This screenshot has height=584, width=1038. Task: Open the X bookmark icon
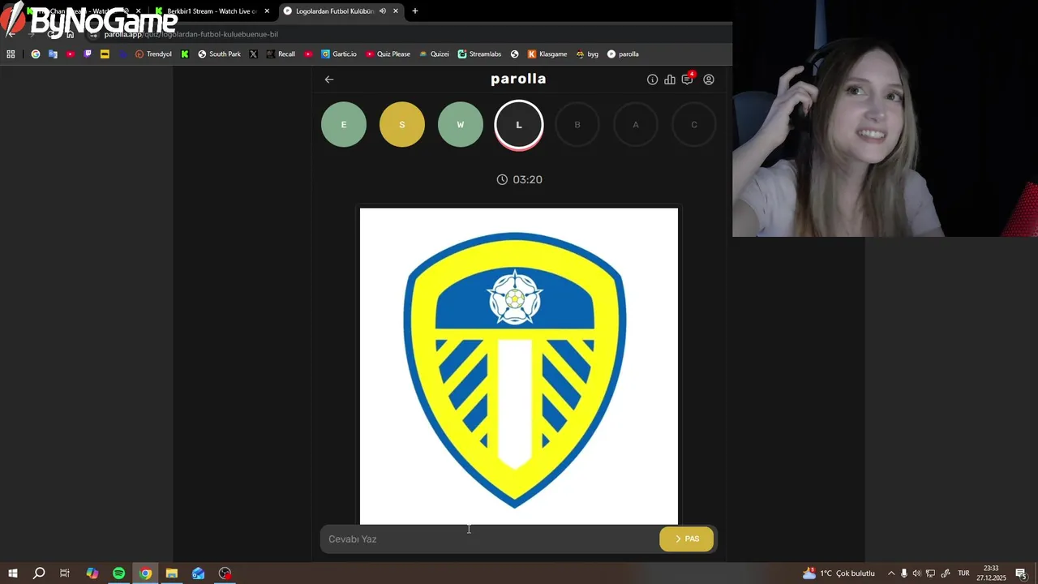[254, 54]
